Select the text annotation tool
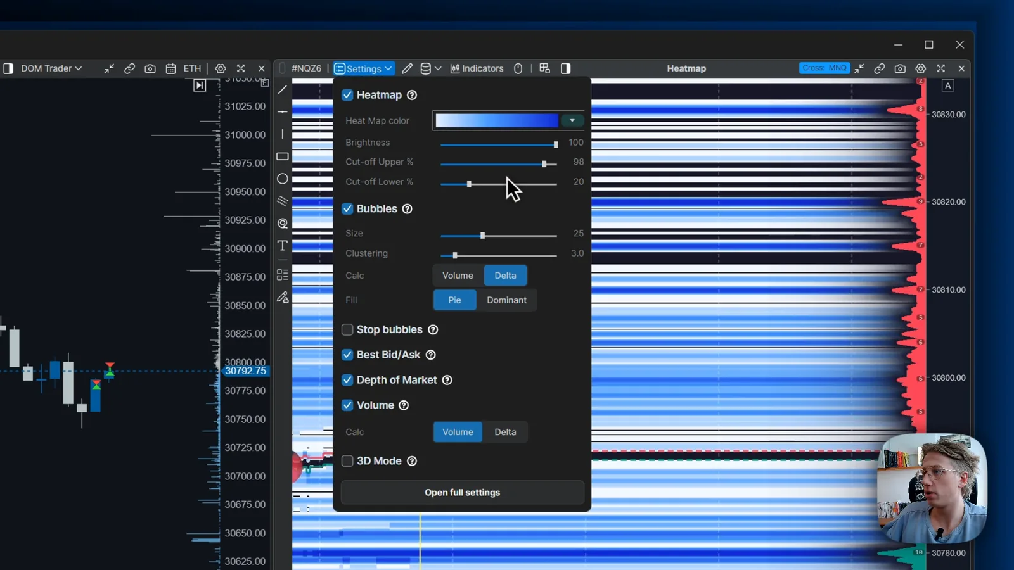Image resolution: width=1014 pixels, height=570 pixels. click(283, 246)
